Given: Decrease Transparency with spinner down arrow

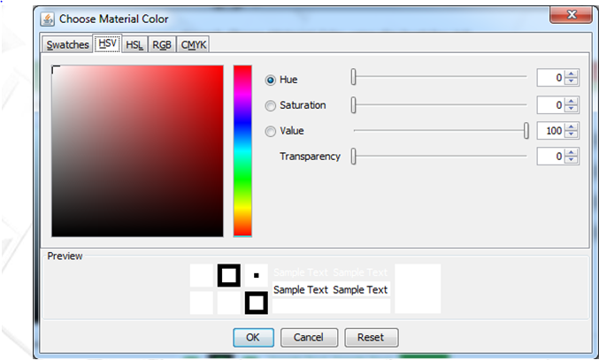Looking at the screenshot, I should coord(571,160).
